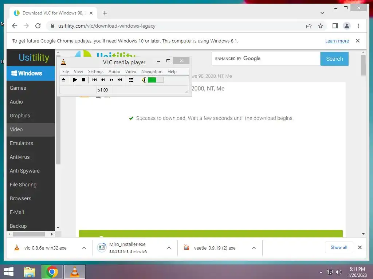Expand options for veetle-0.9.19 (2).exe
The height and width of the screenshot is (279, 373).
[x=254, y=248]
